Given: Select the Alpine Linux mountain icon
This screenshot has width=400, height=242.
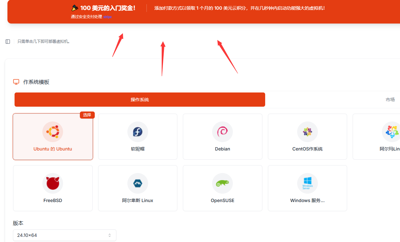Looking at the screenshot, I should point(138,183).
